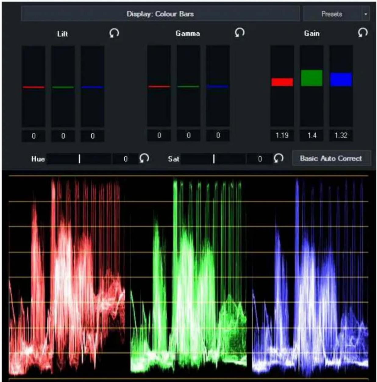Select the red Gamma value field
Image resolution: width=377 pixels, height=382 pixels.
point(159,135)
